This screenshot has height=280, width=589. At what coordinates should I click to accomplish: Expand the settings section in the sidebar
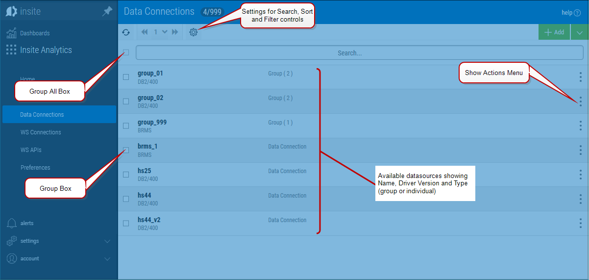107,241
